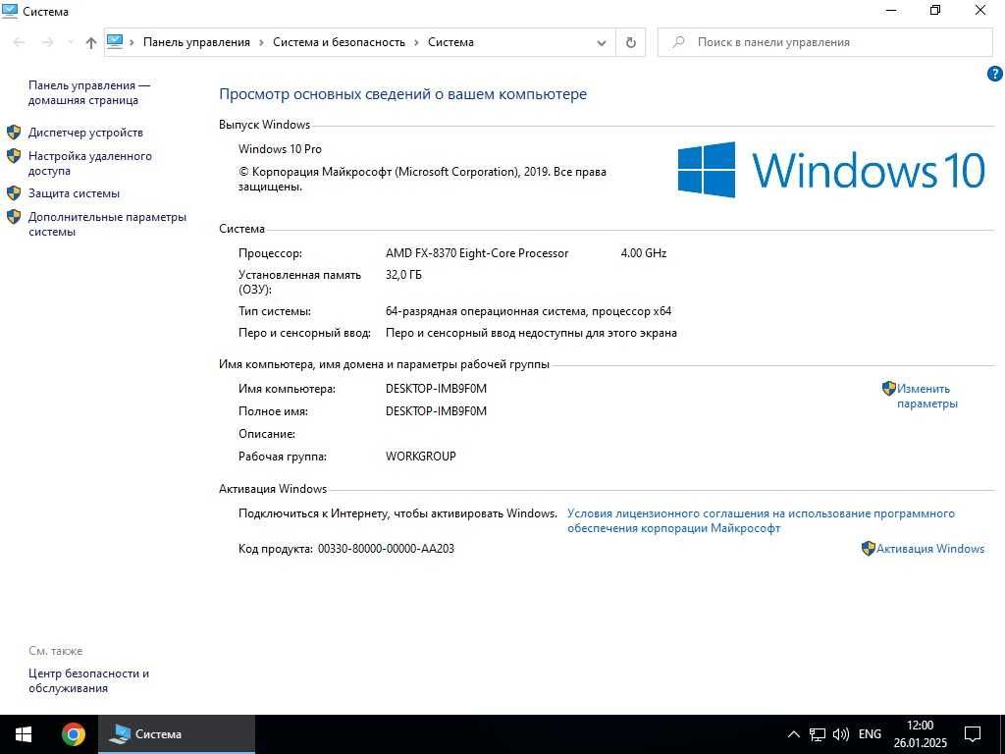
Task: Go back with the Back arrow
Action: point(19,42)
